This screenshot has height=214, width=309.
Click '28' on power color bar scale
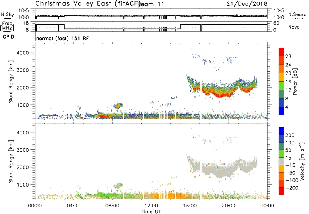pyautogui.click(x=288, y=56)
